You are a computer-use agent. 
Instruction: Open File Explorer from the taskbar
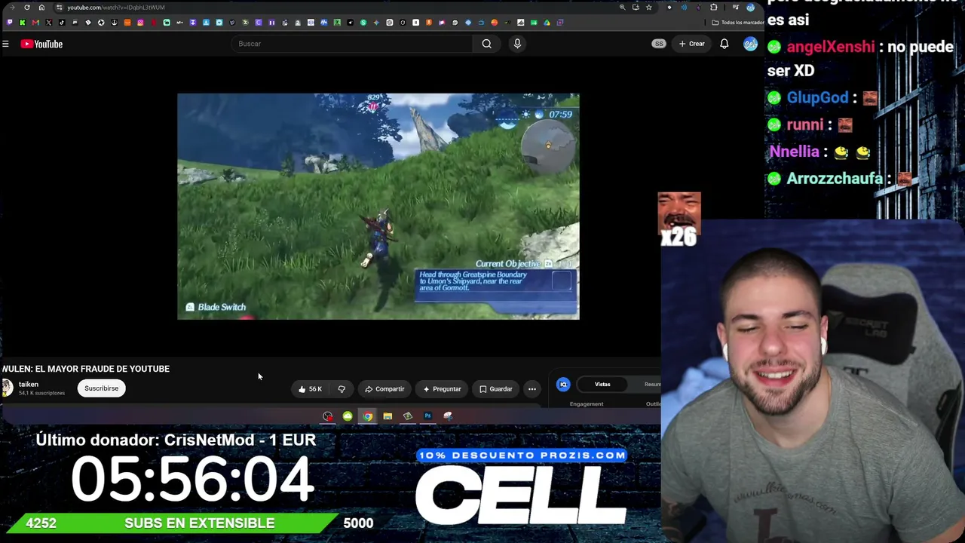point(388,416)
